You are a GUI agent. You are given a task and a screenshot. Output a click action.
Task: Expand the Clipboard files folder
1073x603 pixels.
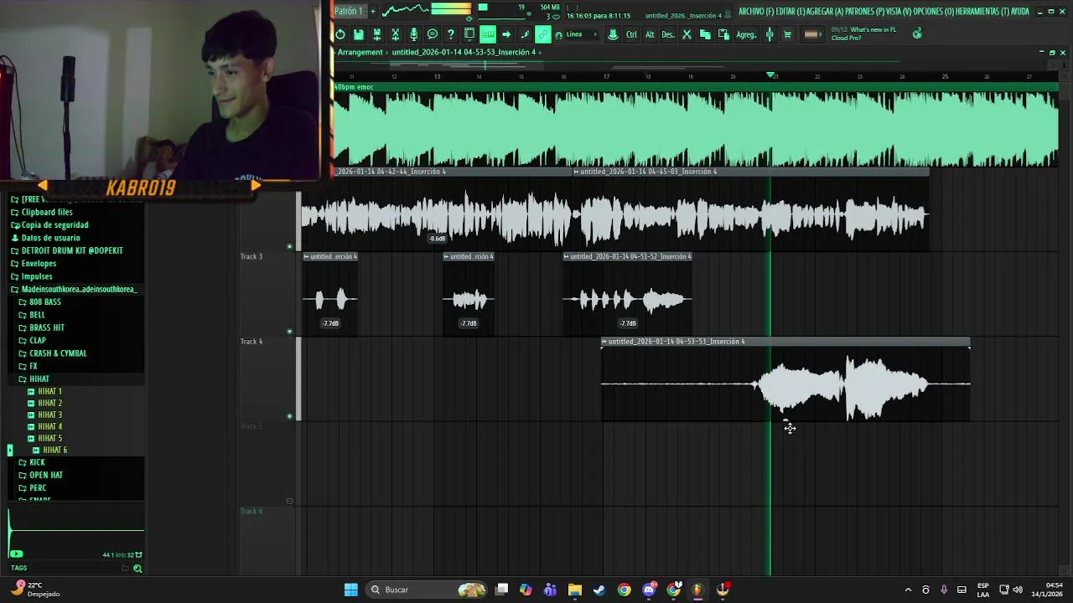(x=47, y=212)
